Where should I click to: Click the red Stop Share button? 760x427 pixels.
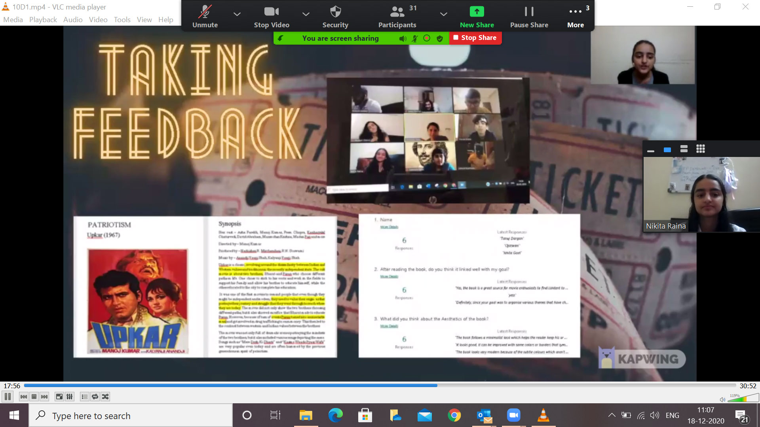click(x=475, y=38)
